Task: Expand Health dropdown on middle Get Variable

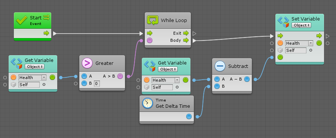Action: pos(177,80)
